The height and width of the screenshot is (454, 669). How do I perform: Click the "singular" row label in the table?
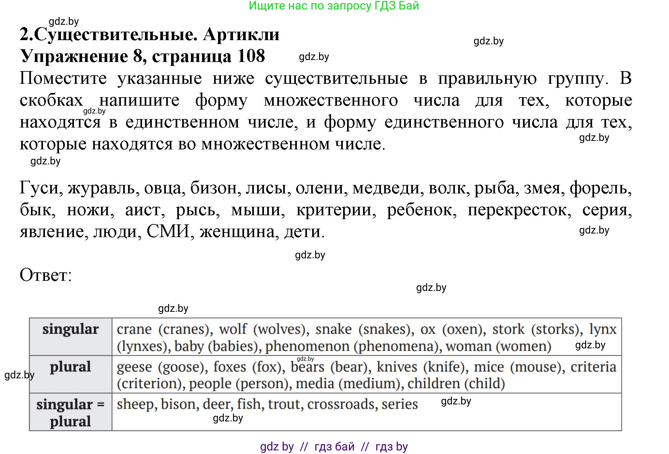pos(70,329)
